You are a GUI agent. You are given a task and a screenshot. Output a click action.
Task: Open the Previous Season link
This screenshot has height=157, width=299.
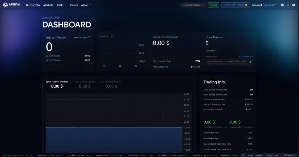[81, 38]
